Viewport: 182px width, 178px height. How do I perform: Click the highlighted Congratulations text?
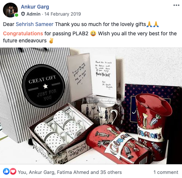coord(23,33)
